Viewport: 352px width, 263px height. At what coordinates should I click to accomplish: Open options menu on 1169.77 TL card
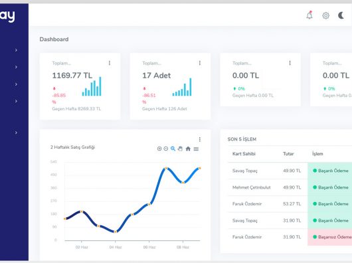tap(110, 63)
